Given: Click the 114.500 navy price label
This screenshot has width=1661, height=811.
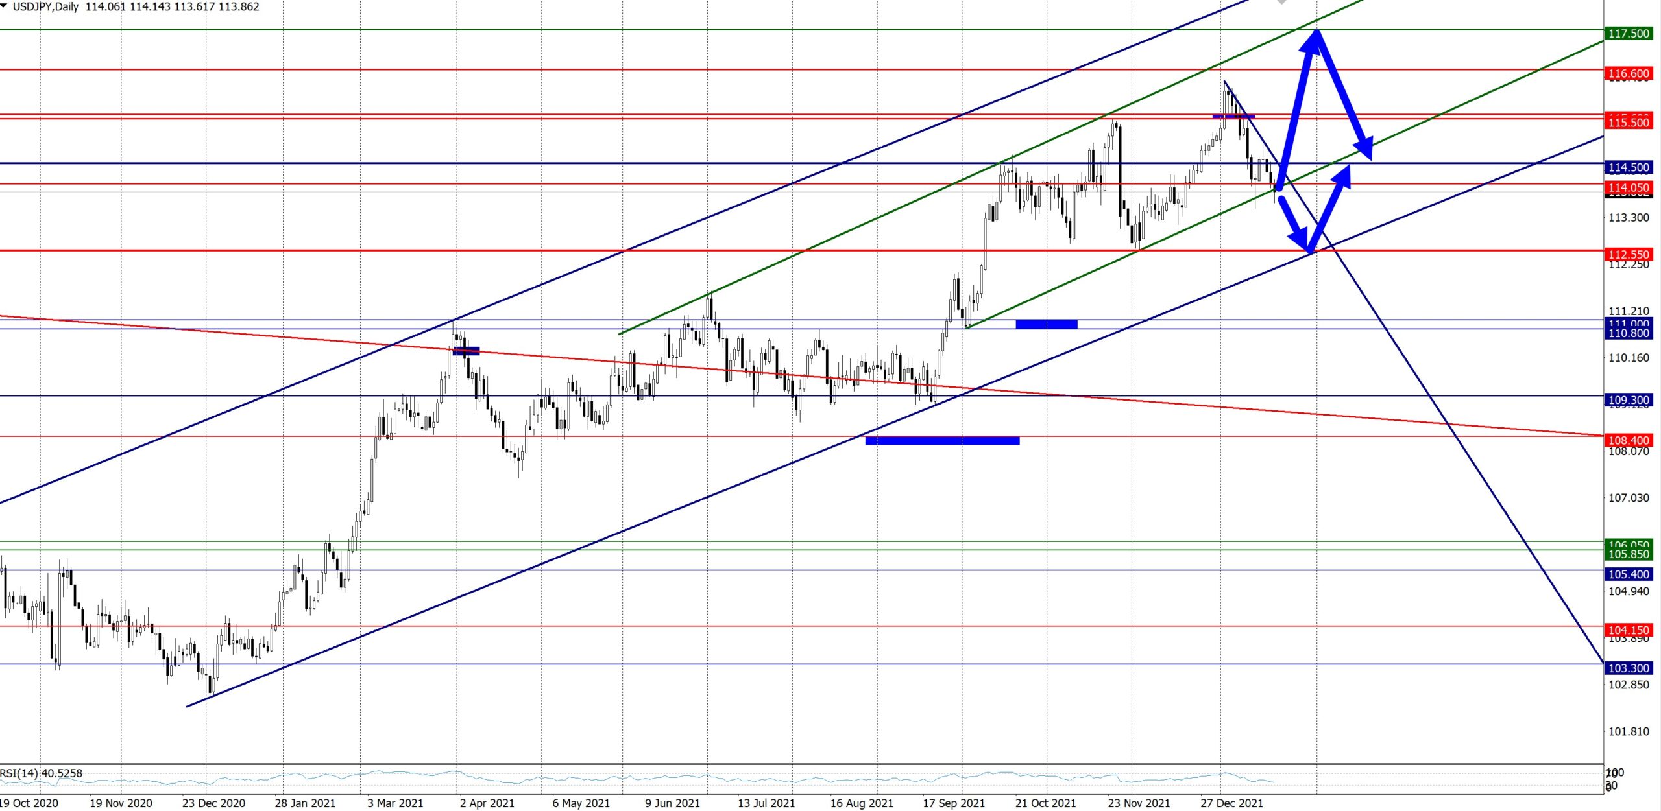Looking at the screenshot, I should pyautogui.click(x=1628, y=167).
